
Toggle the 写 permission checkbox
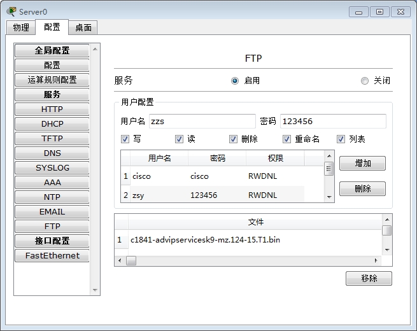(x=125, y=139)
